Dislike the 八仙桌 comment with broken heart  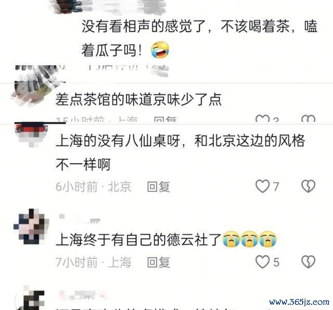point(308,186)
